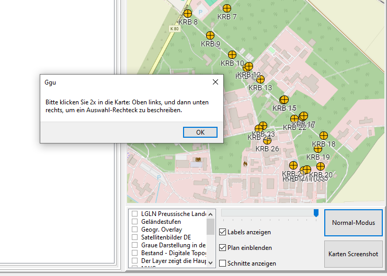Select the KRB 18 borehole marker
Image resolution: width=387 pixels, height=276 pixels.
[x=324, y=136]
